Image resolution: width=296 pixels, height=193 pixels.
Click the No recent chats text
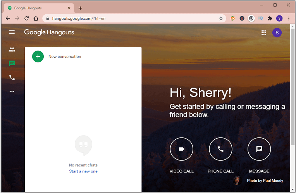83,165
